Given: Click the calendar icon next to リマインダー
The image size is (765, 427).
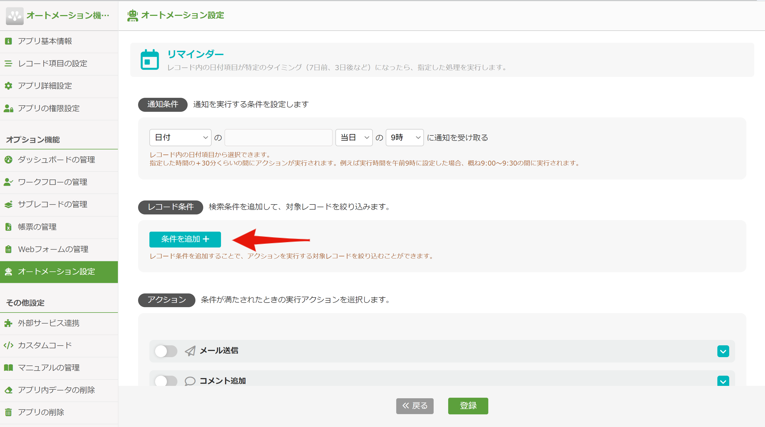Looking at the screenshot, I should click(150, 60).
